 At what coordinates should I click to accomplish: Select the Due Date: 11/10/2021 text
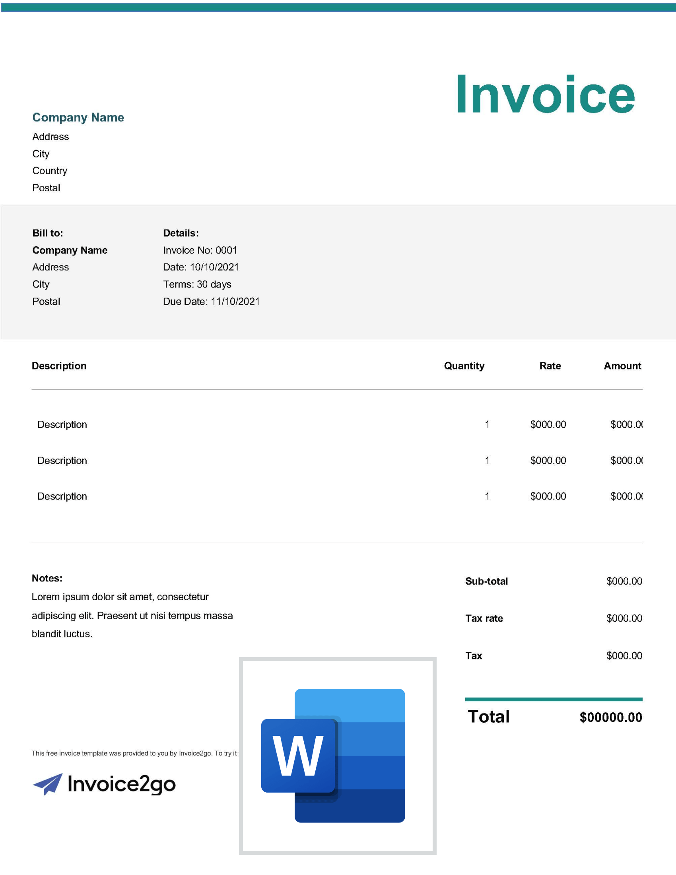pyautogui.click(x=211, y=301)
